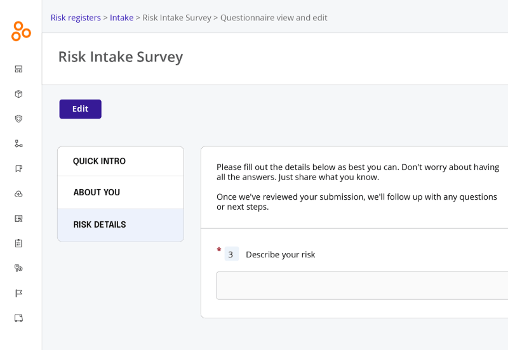Open the document search icon in sidebar
Screen dimensions: 508x350
[x=18, y=219]
